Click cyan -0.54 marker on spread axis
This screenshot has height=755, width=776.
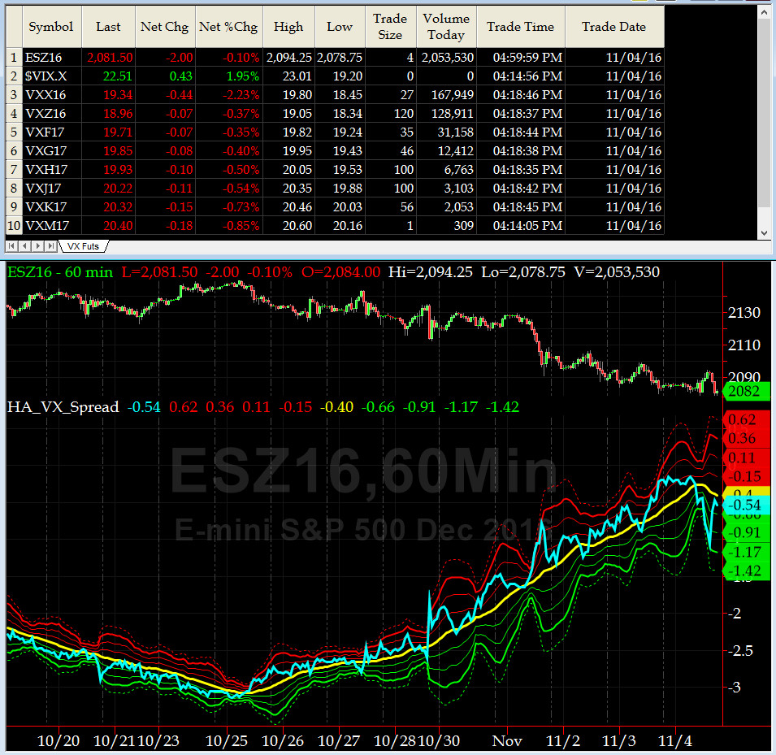click(746, 505)
